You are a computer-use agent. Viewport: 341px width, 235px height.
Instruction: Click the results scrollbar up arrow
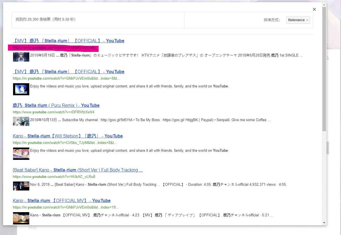point(324,4)
